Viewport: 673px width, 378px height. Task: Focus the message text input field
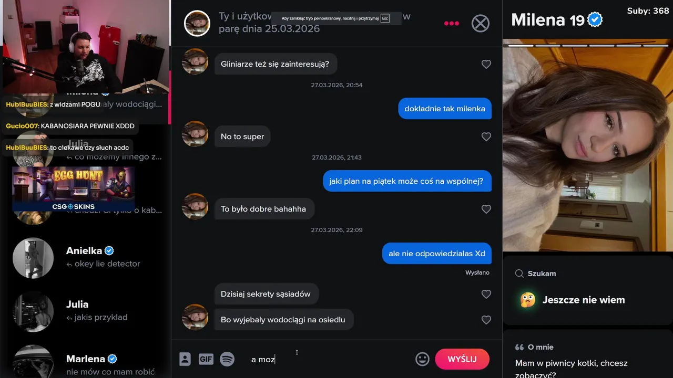point(329,359)
